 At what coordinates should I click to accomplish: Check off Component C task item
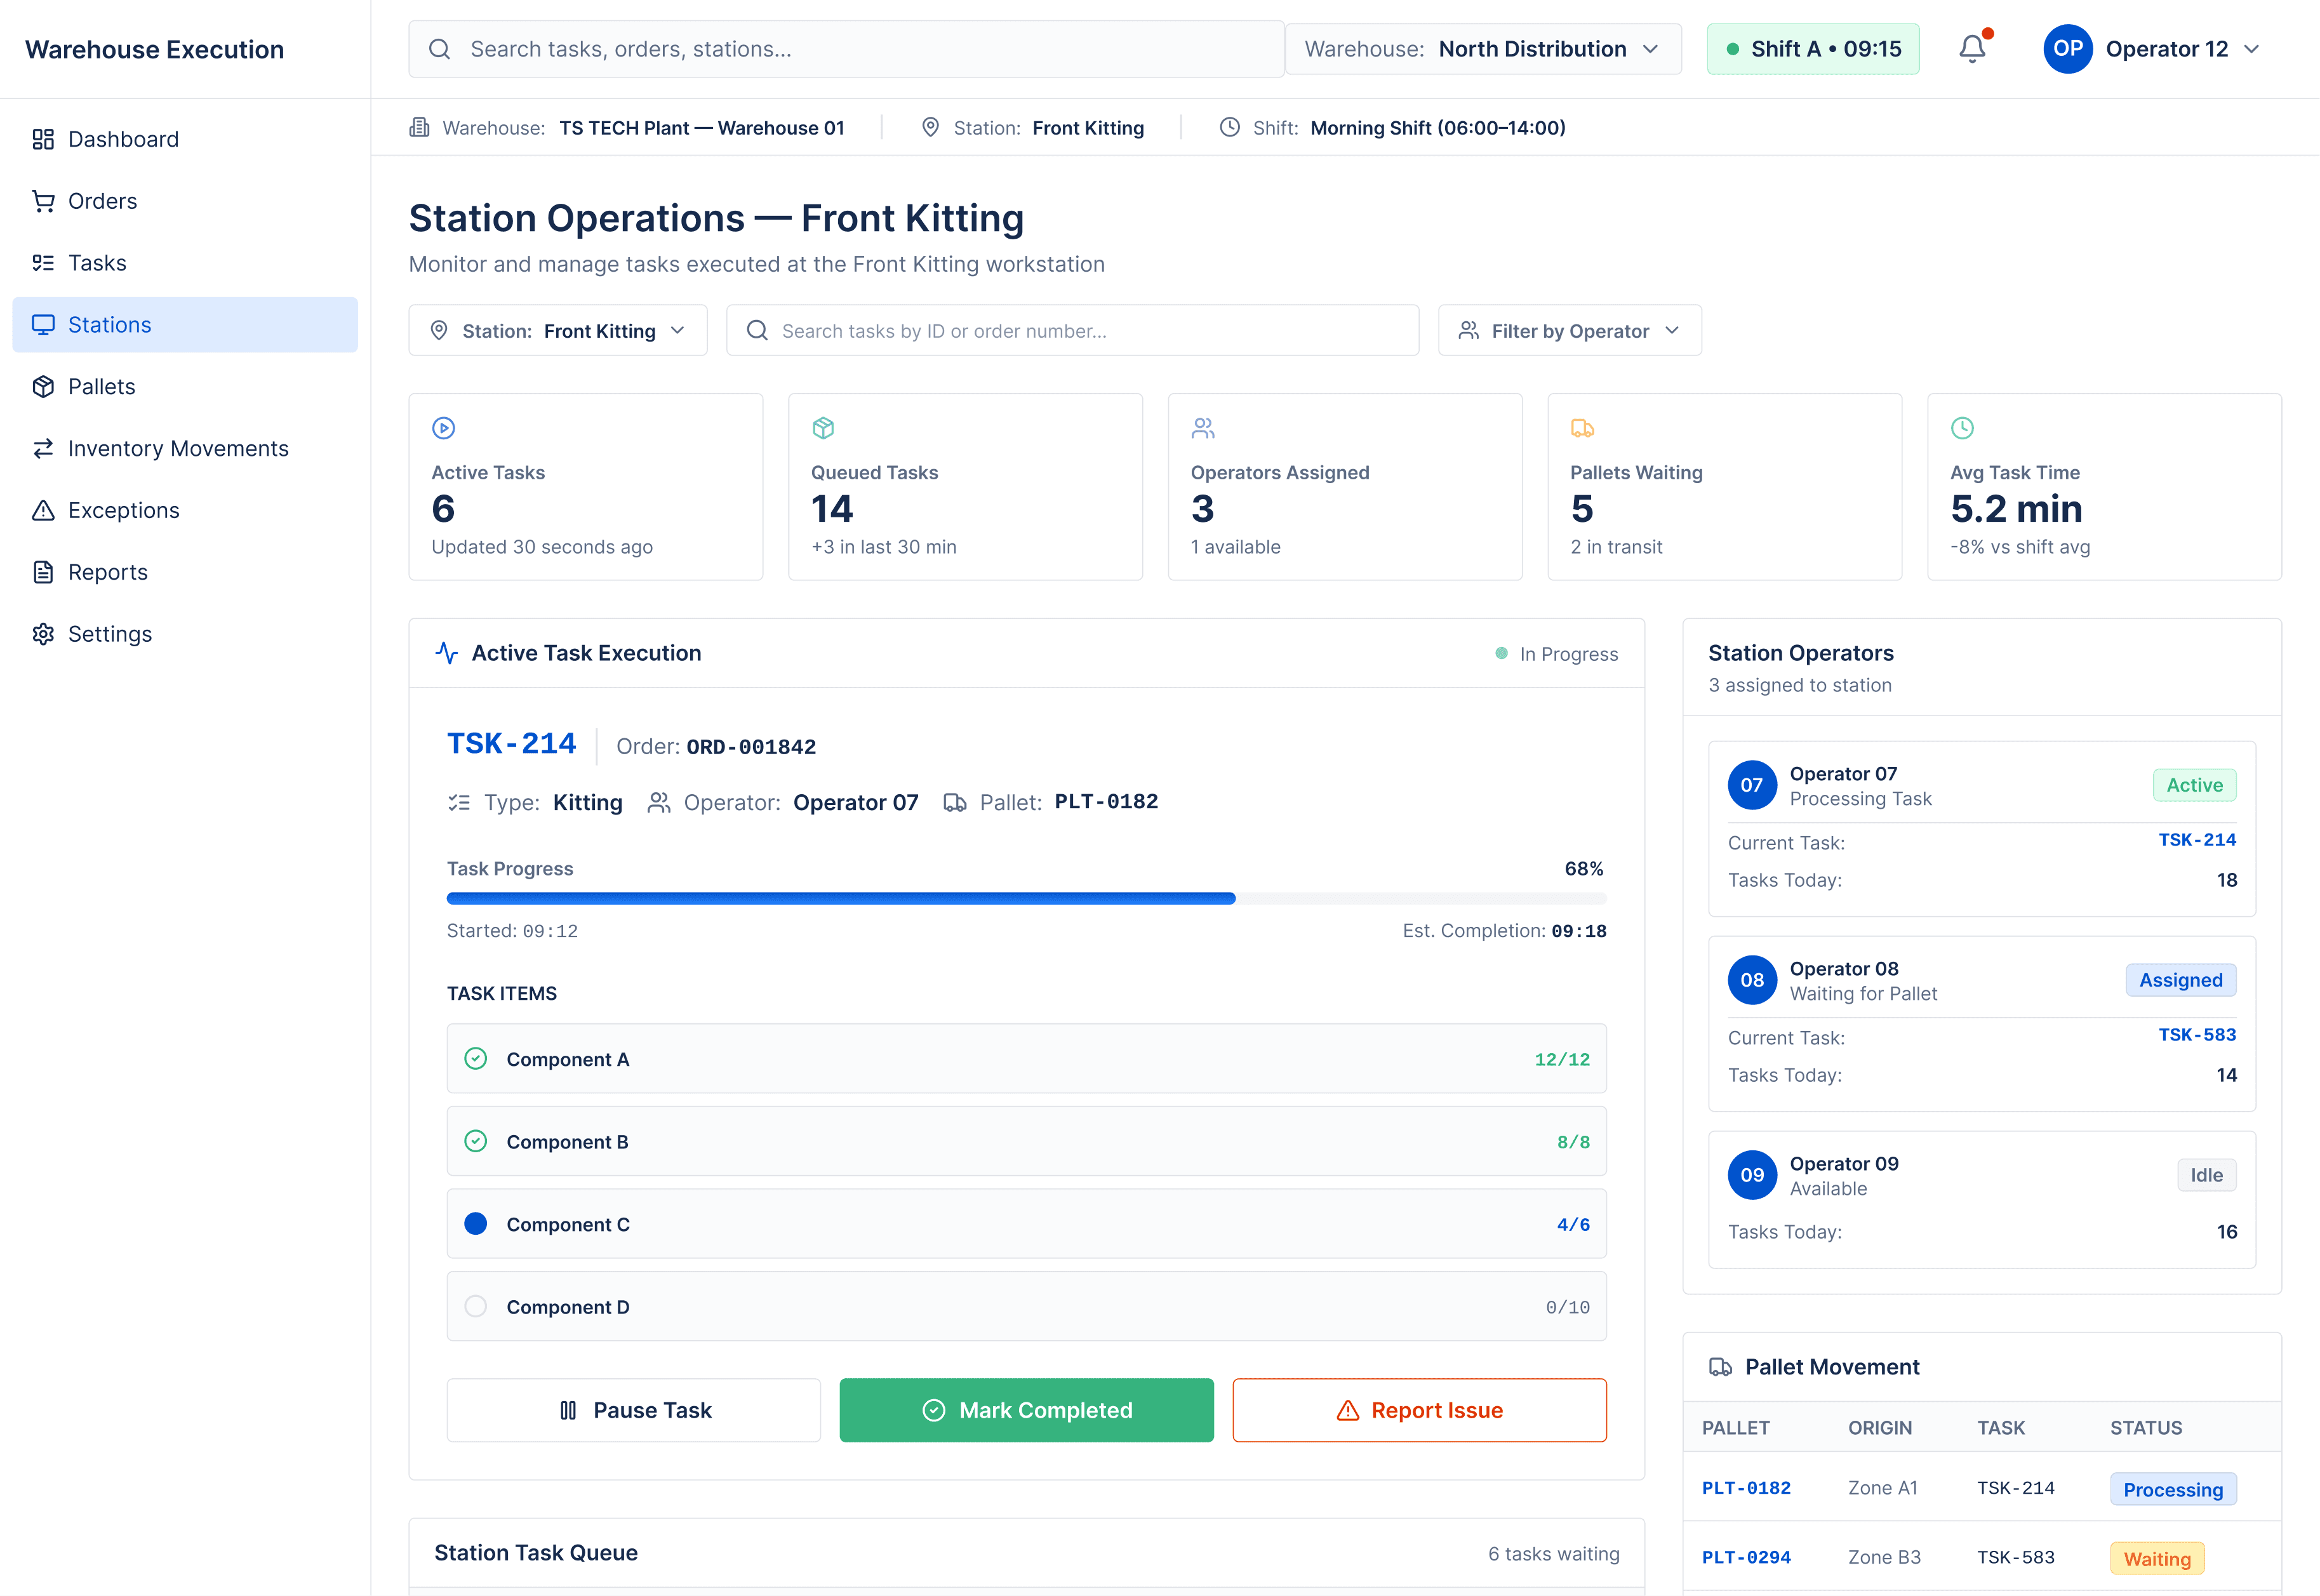coord(476,1223)
